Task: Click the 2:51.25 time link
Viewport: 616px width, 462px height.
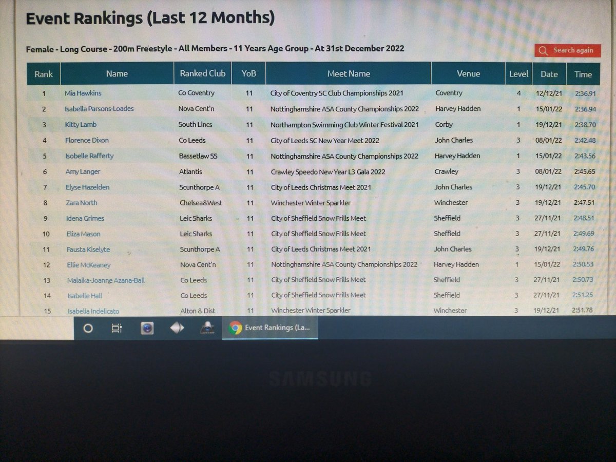Action: coord(583,295)
